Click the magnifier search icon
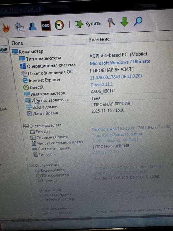Viewport: 173px width, 231px height. (x=138, y=21)
